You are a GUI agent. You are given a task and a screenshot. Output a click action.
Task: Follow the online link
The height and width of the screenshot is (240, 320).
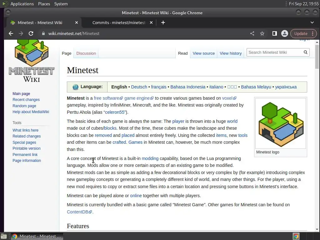pyautogui.click(x=136, y=196)
